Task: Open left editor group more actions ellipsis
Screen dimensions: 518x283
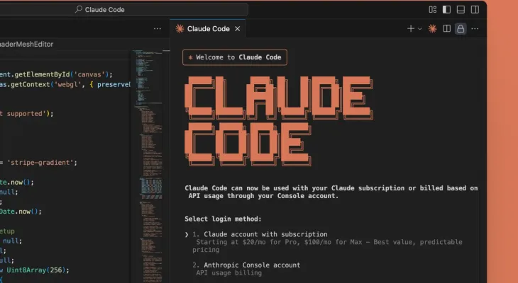Action: (158, 29)
